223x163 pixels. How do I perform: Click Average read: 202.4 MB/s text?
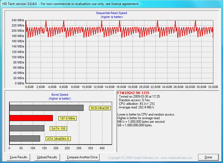[136, 107]
